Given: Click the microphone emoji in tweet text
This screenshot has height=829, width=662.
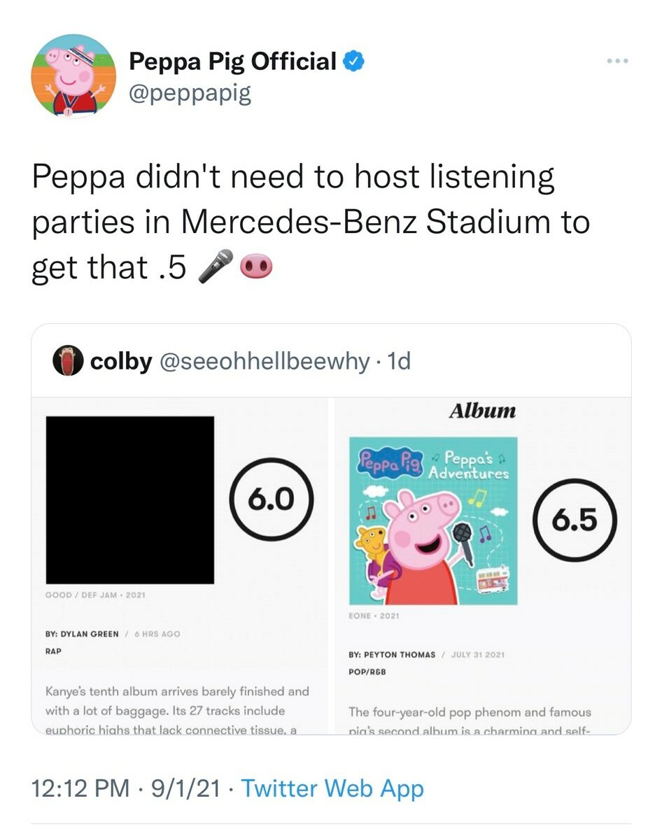Looking at the screenshot, I should [216, 267].
